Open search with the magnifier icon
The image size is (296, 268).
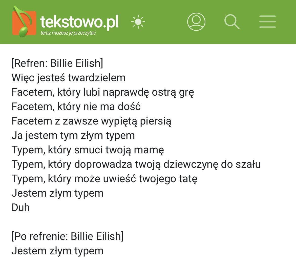click(232, 22)
